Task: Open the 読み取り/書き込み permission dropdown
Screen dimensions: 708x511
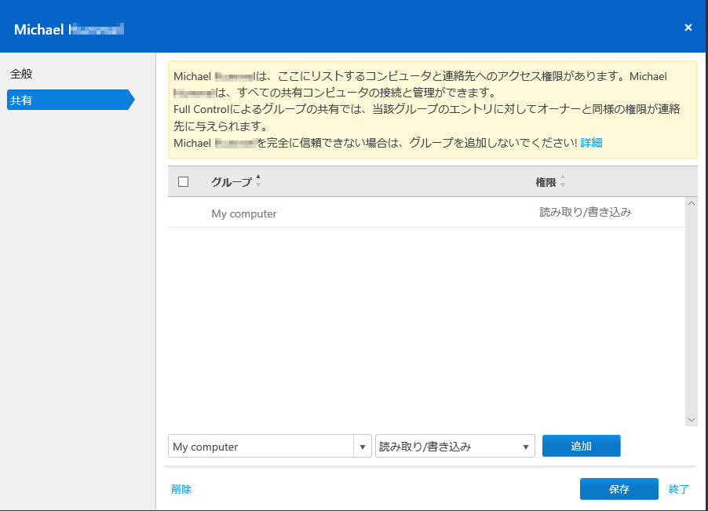Action: (455, 445)
